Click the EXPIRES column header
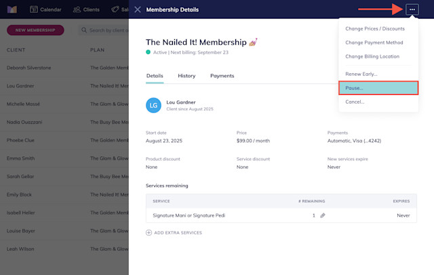434x275 pixels. (x=401, y=201)
